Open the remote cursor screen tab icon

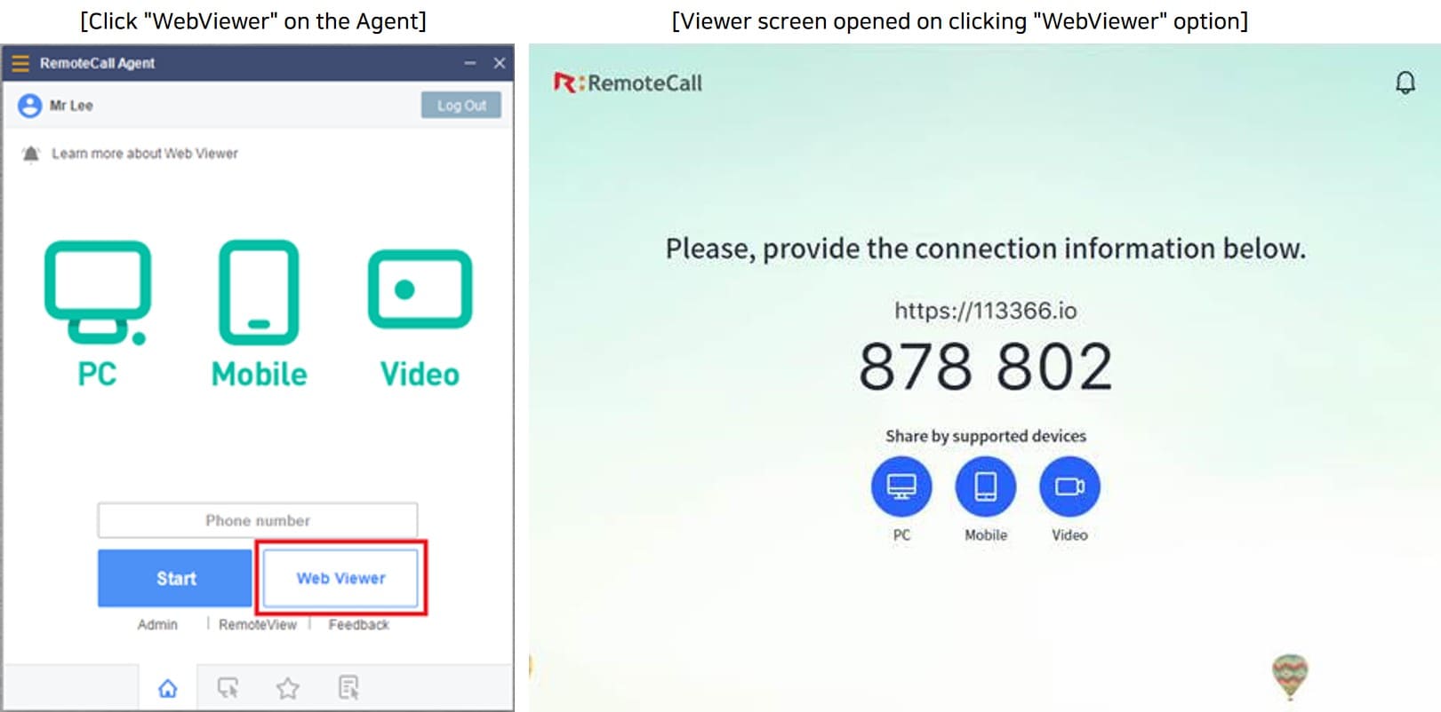click(x=228, y=688)
